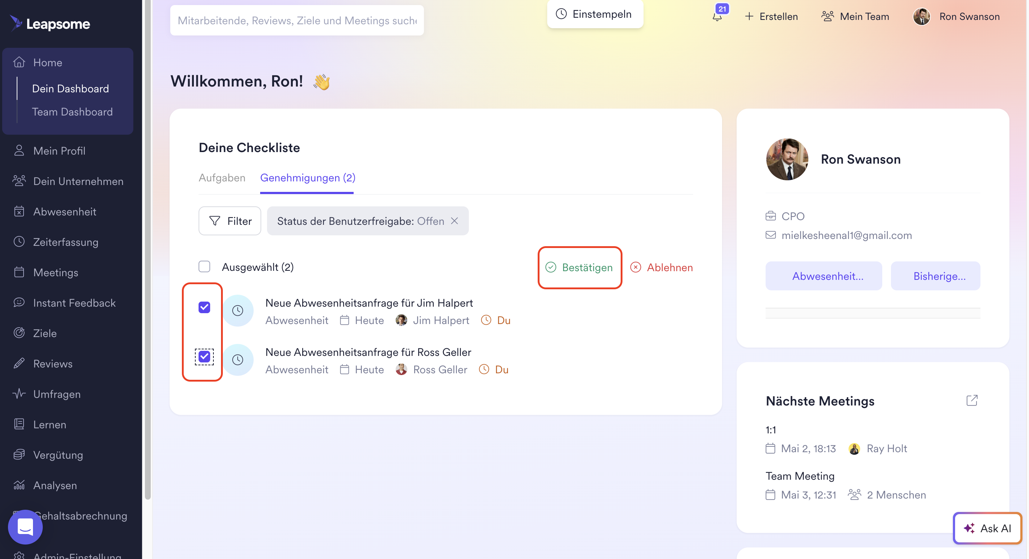Select the Genehmigungen (2) tab

(308, 178)
